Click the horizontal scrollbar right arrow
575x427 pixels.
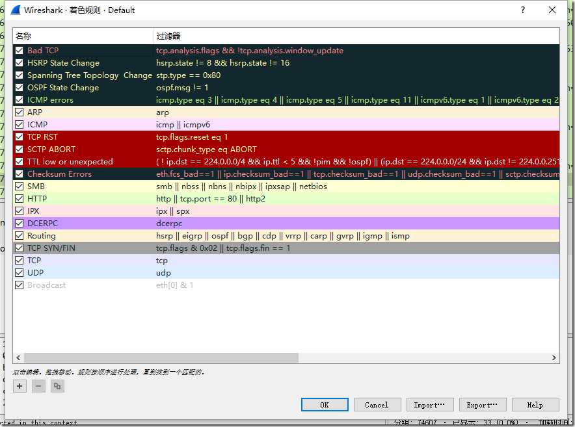[x=554, y=357]
